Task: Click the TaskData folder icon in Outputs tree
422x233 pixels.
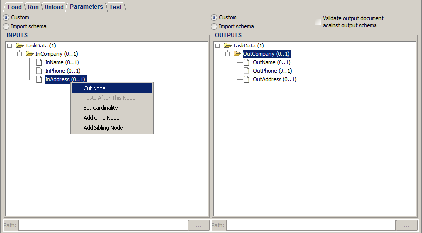Action: click(x=227, y=46)
